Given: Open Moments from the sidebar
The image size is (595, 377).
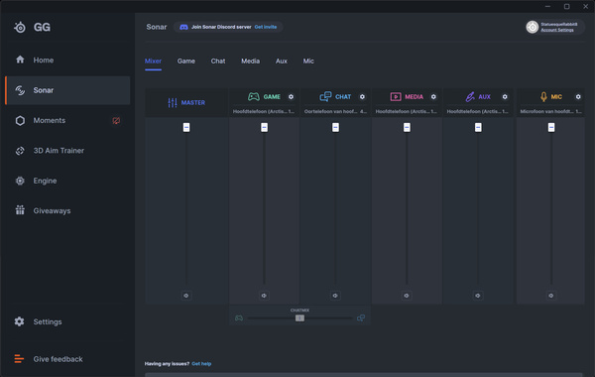Looking at the screenshot, I should [67, 120].
